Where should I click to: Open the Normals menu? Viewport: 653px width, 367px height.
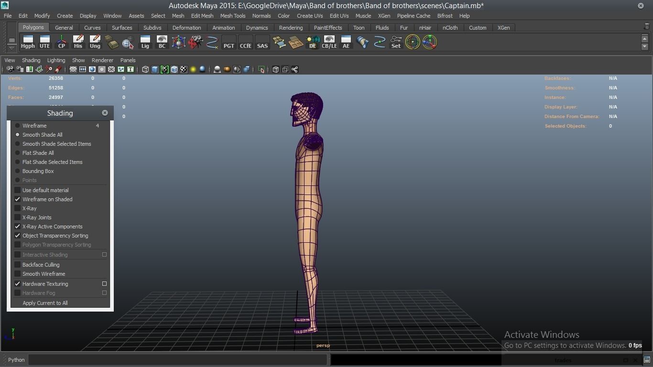(x=261, y=16)
